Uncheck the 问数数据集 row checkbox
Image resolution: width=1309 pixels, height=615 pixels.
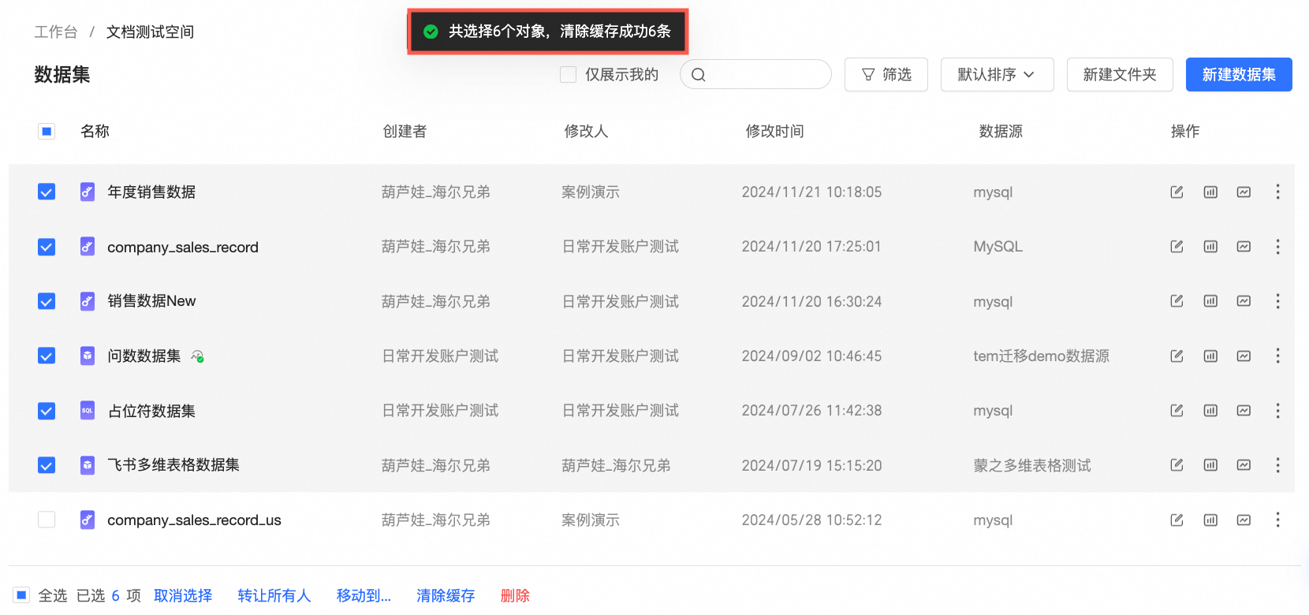click(47, 356)
